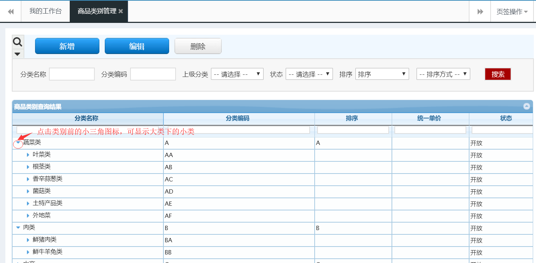Focus the 分类名称 search field
The height and width of the screenshot is (263, 536).
(x=72, y=74)
